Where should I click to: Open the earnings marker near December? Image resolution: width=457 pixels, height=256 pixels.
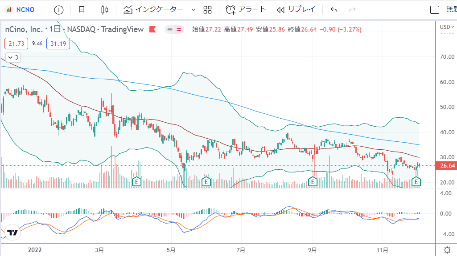click(x=416, y=182)
